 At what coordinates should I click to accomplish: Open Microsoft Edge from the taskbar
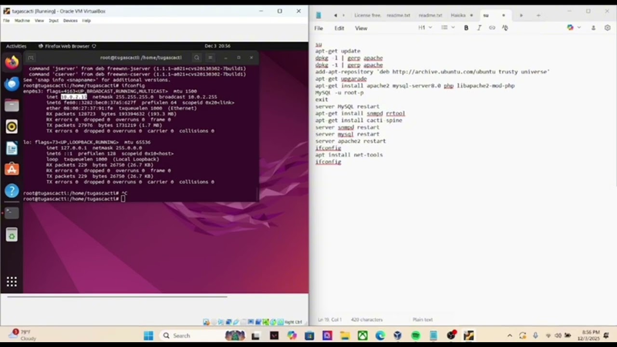380,336
